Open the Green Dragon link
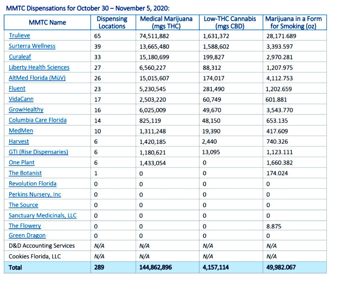This screenshot has height=284, width=337. [27, 235]
